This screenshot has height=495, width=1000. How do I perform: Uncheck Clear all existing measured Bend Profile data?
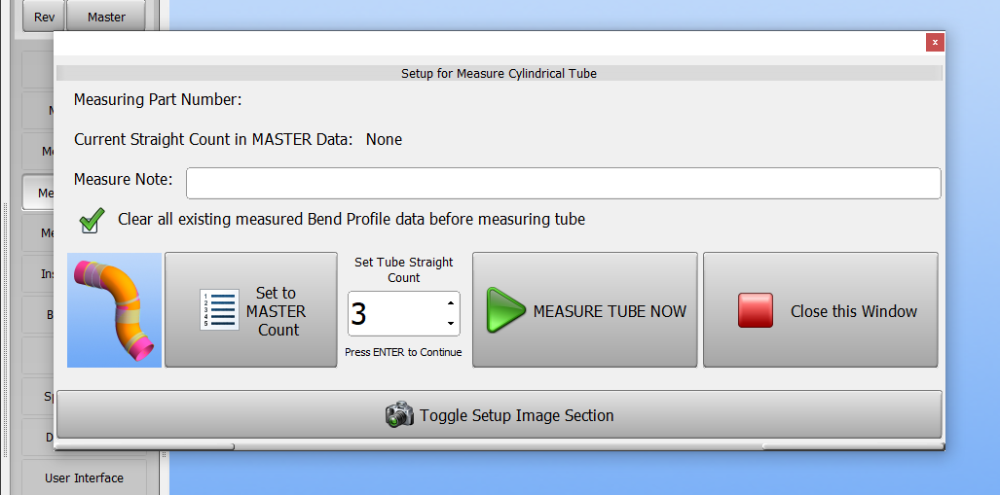pos(92,221)
